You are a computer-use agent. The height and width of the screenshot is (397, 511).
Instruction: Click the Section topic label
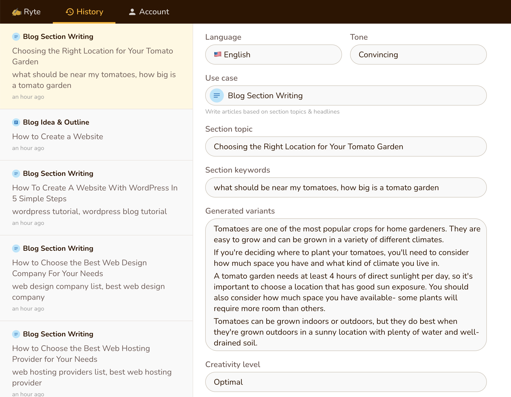click(x=229, y=129)
